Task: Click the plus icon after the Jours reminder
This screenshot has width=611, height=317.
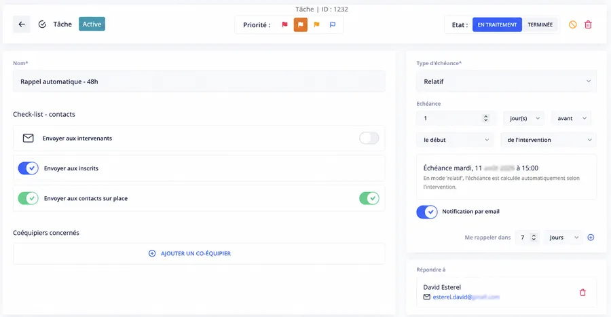Action: point(591,237)
